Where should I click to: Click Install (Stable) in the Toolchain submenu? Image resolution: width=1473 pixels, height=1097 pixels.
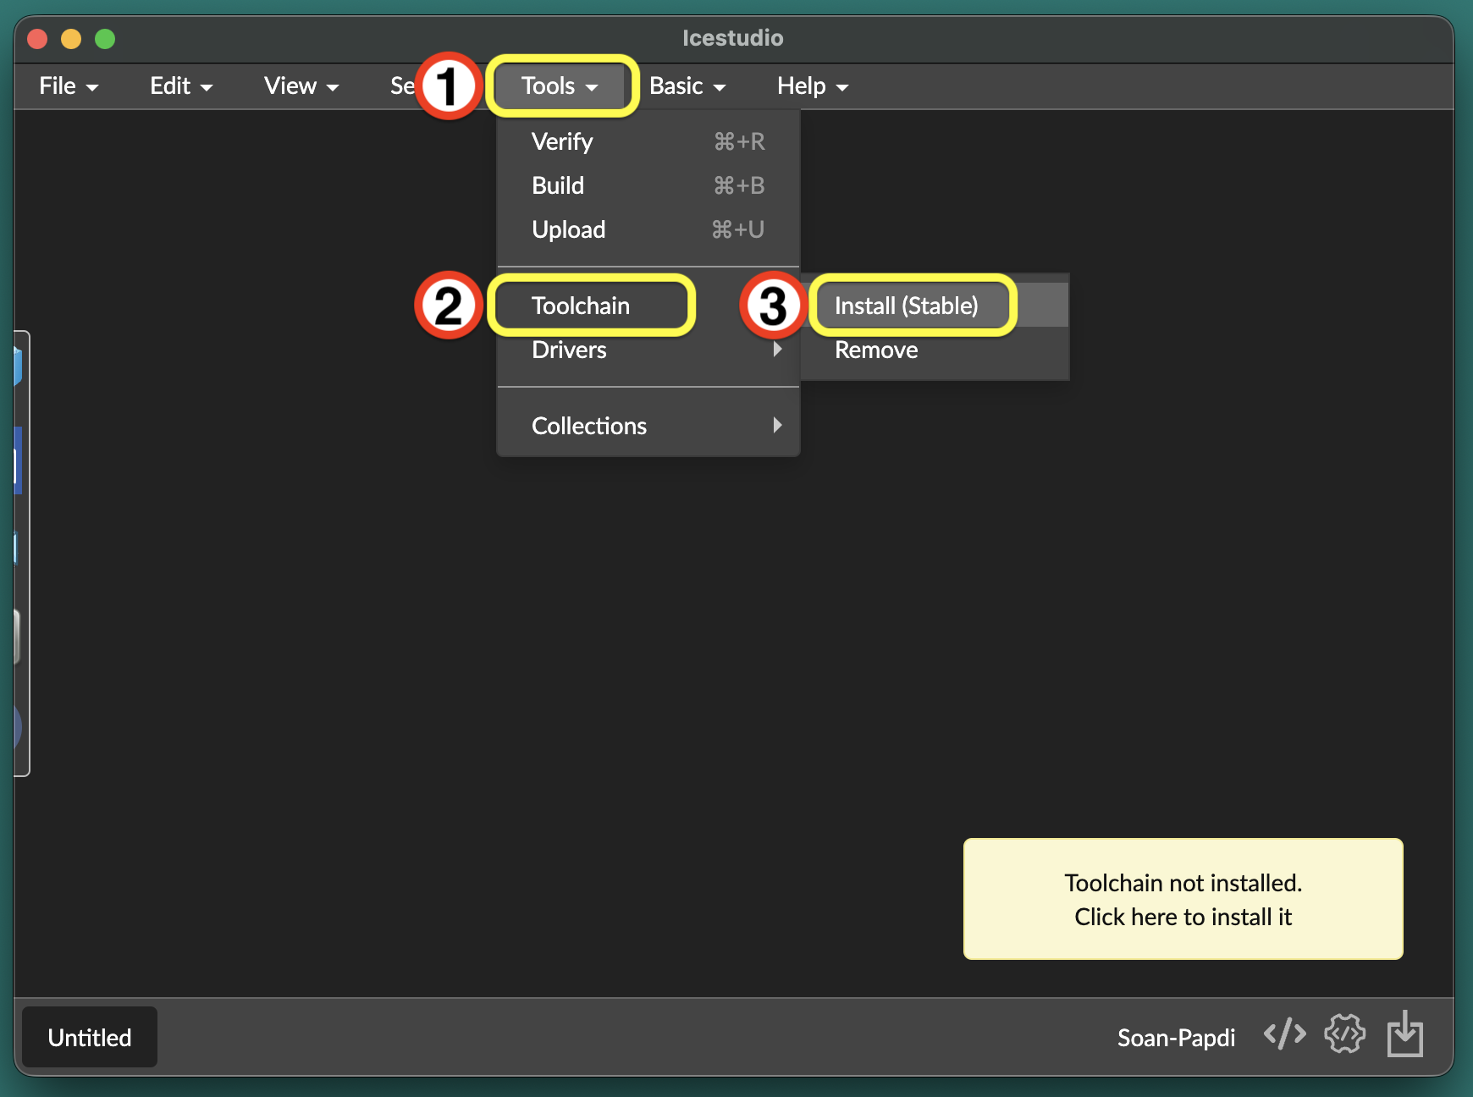[x=935, y=306]
